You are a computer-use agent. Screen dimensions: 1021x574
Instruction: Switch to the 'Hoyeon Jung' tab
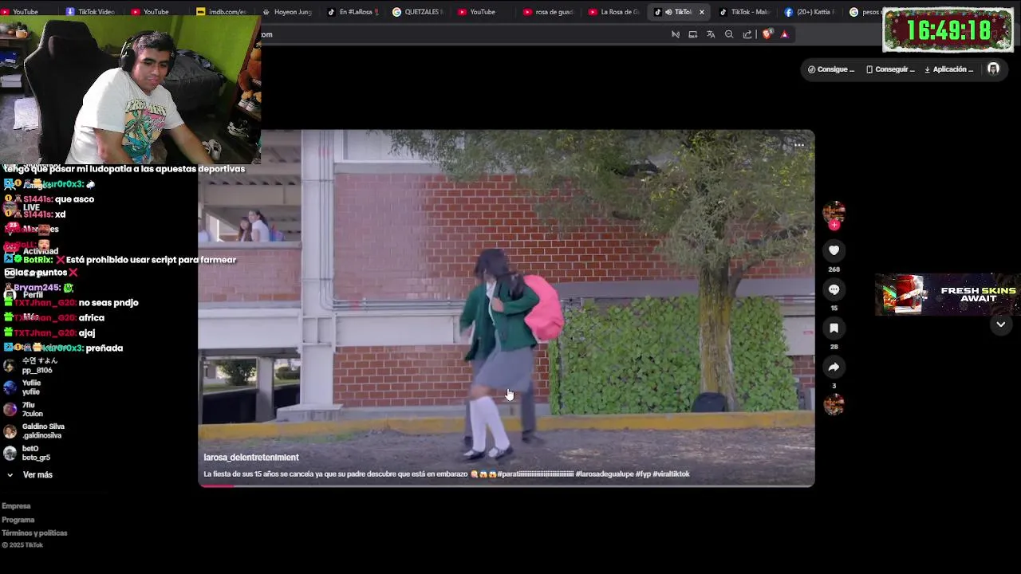click(x=286, y=12)
